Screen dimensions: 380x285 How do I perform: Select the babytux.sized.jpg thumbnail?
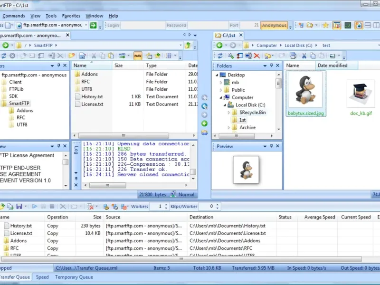click(306, 94)
